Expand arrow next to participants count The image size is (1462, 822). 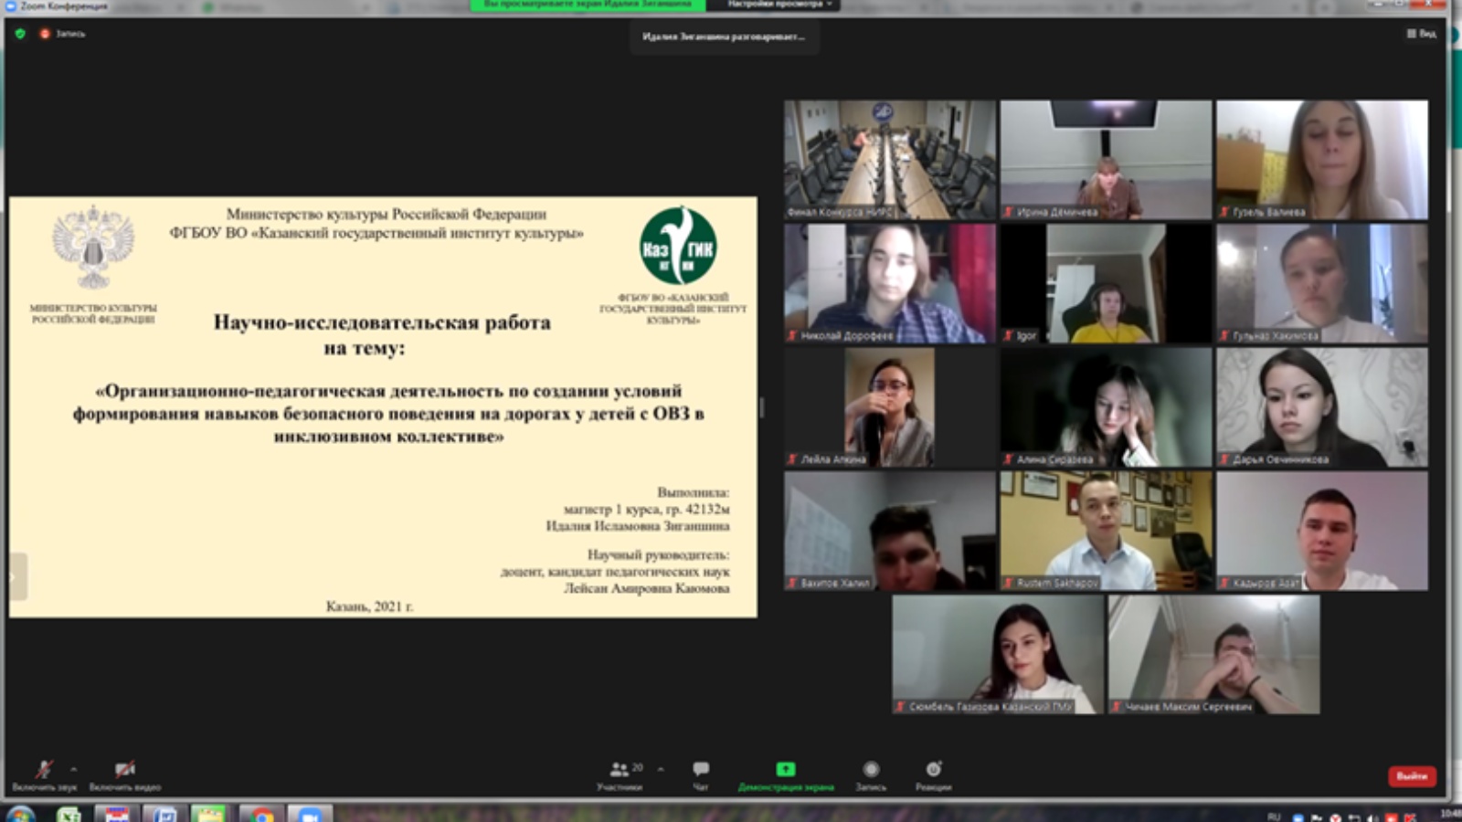[x=661, y=769]
